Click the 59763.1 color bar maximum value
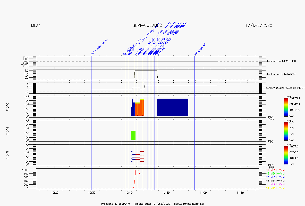 point(295,98)
